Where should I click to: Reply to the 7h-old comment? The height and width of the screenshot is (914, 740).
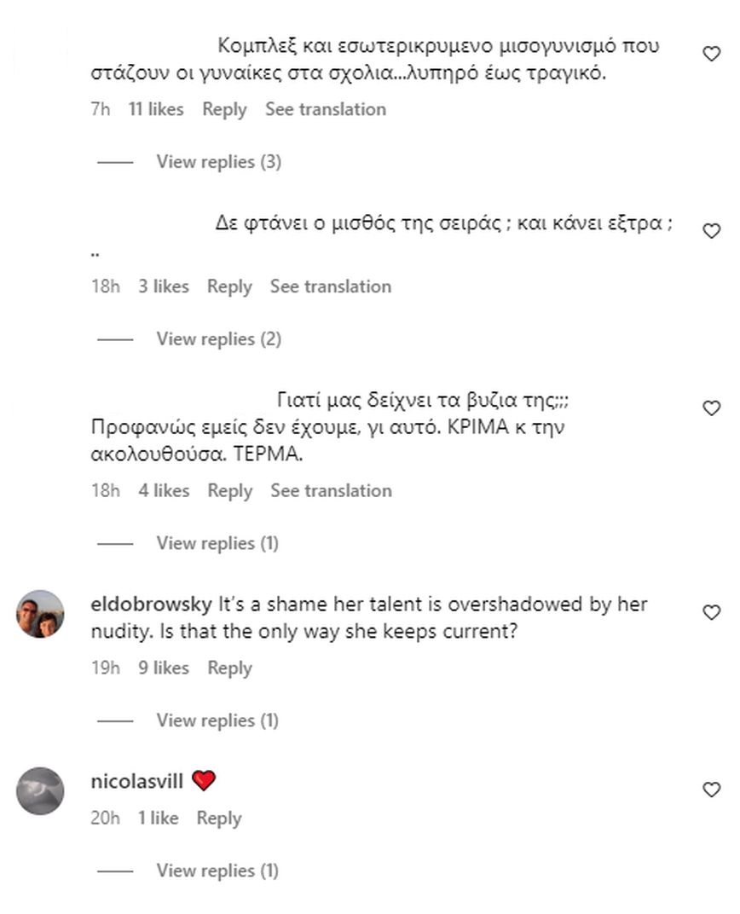click(224, 109)
